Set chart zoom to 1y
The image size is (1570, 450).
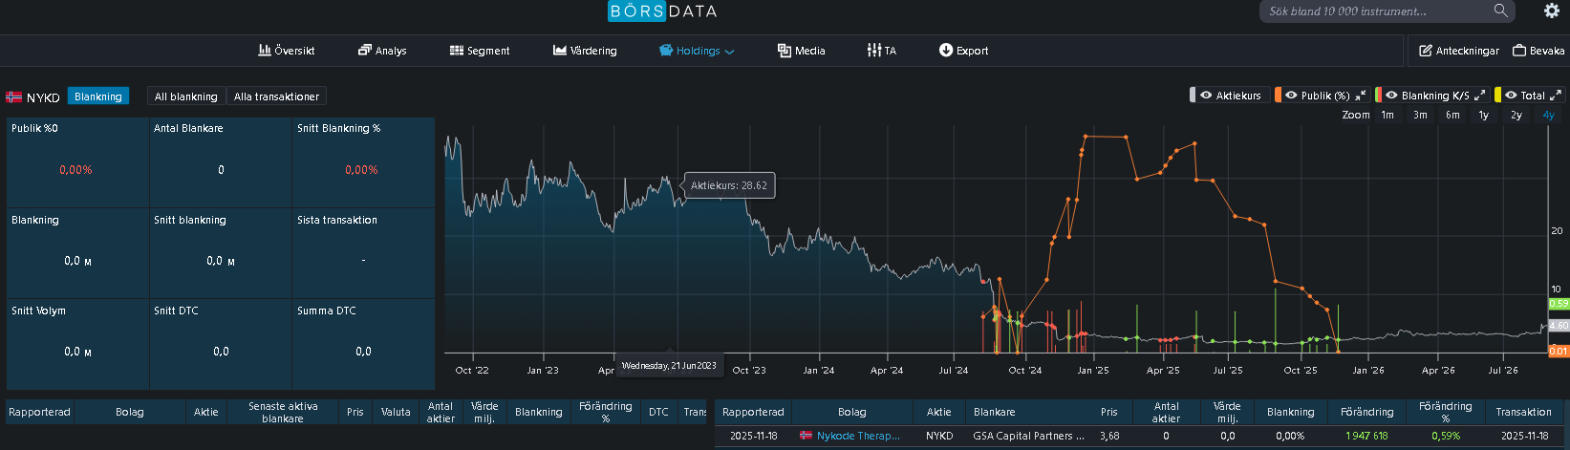[1484, 115]
